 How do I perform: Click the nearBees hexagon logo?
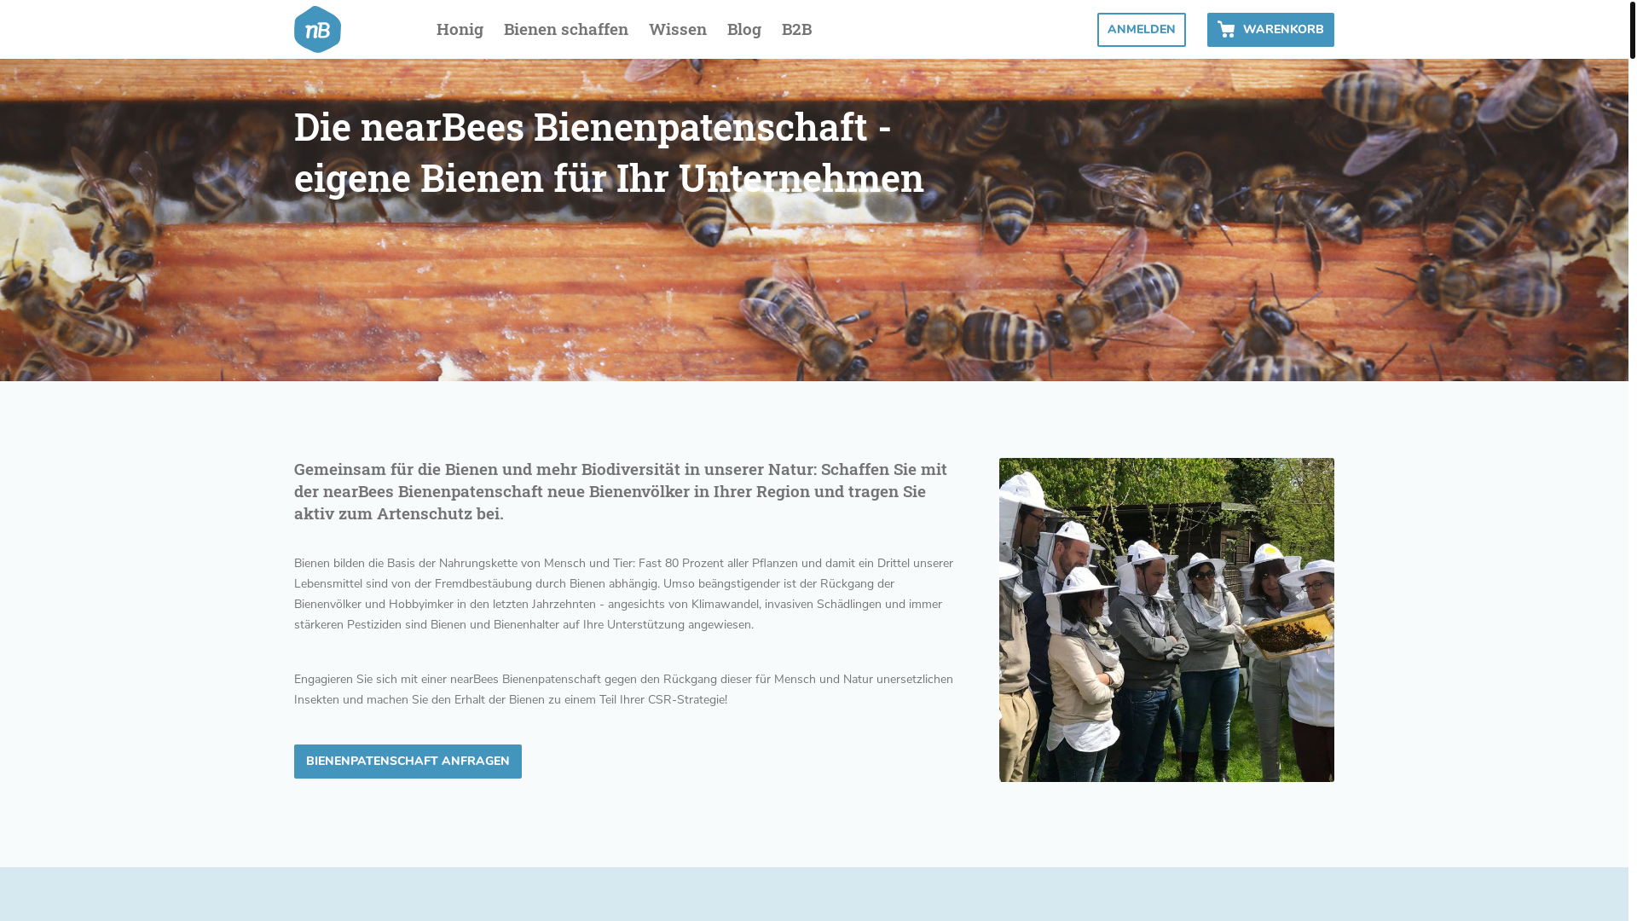(317, 29)
